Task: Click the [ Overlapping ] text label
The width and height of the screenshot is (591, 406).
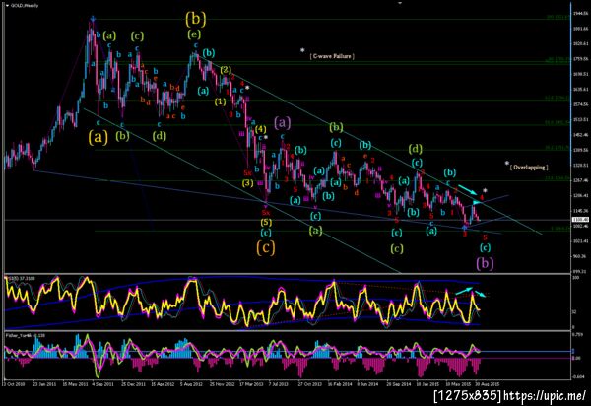Action: pos(529,167)
